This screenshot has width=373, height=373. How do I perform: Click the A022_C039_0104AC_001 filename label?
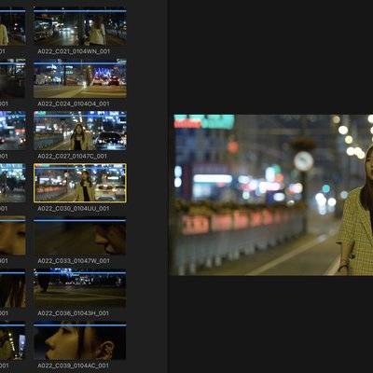pos(74,366)
